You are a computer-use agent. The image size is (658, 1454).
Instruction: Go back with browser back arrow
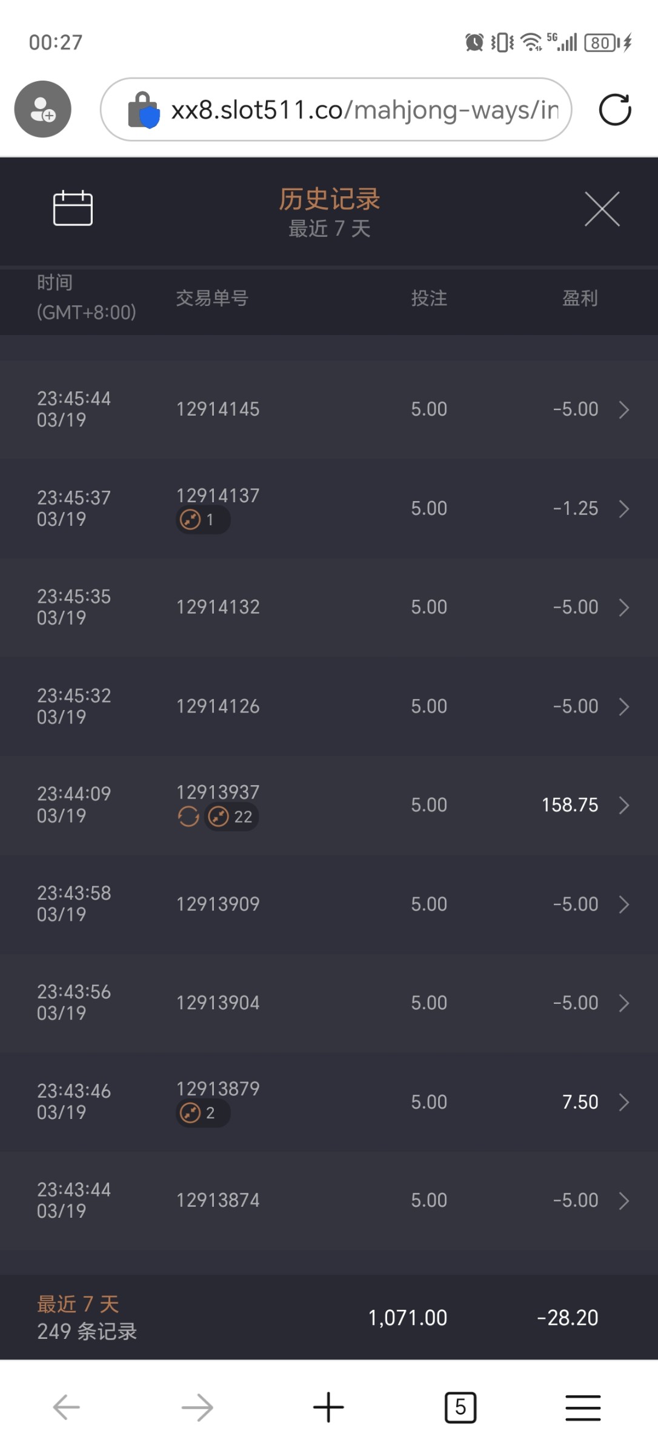tap(67, 1407)
